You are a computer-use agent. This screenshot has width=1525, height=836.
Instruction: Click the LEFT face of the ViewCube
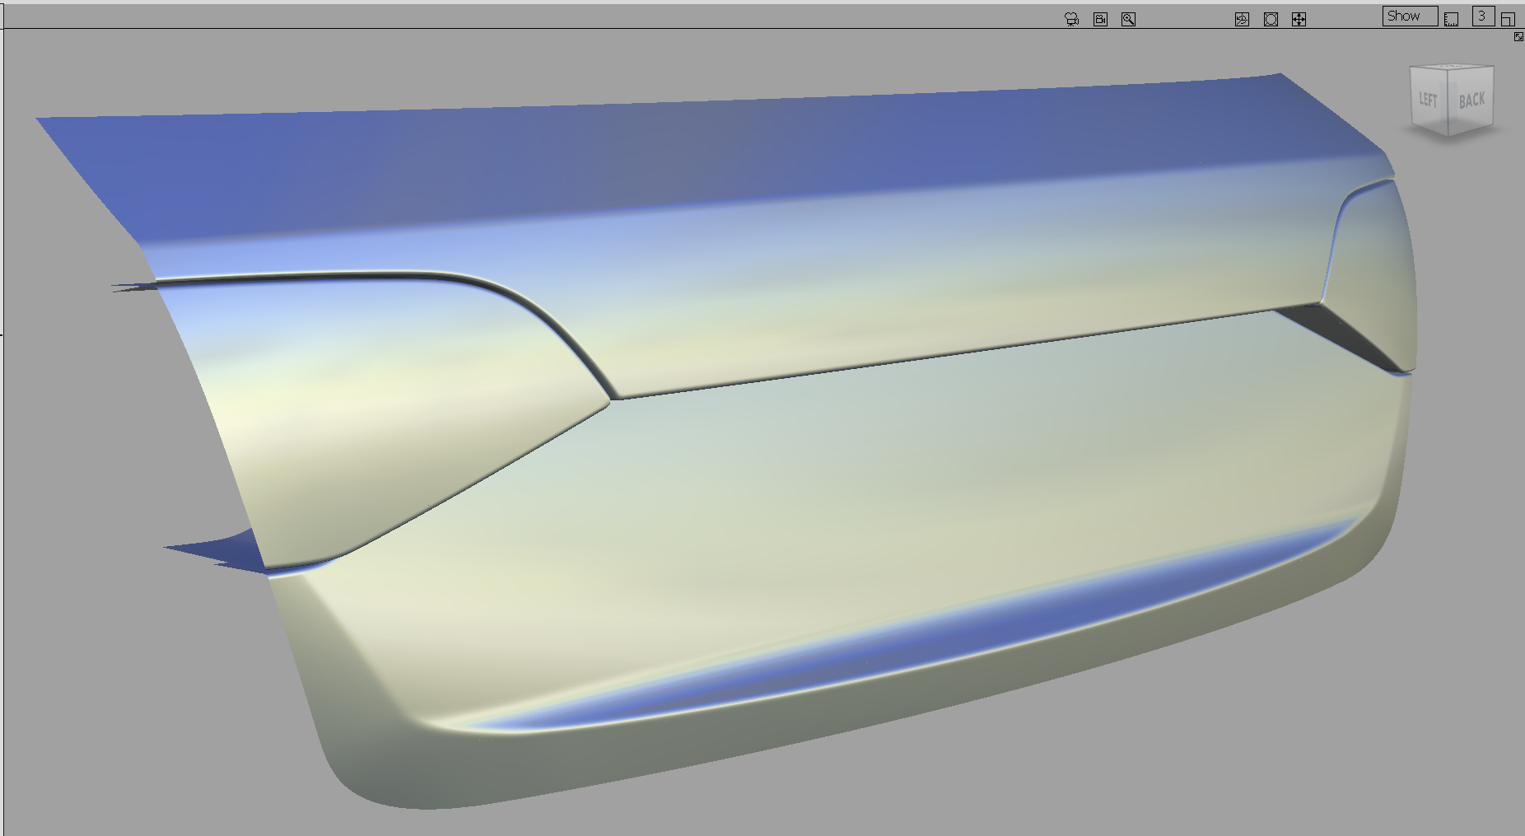(x=1429, y=99)
